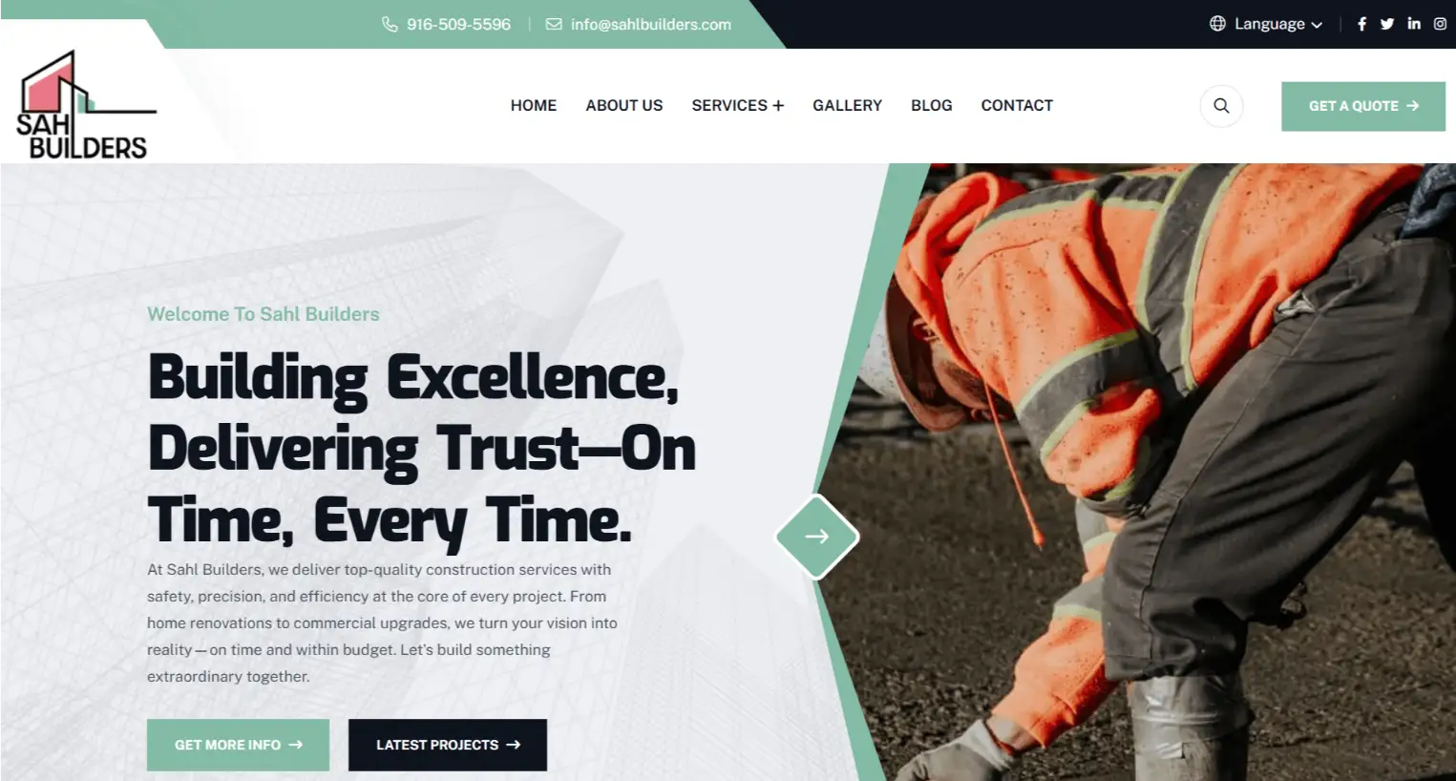The width and height of the screenshot is (1456, 781).
Task: Navigate to the Blog page
Action: [x=932, y=105]
